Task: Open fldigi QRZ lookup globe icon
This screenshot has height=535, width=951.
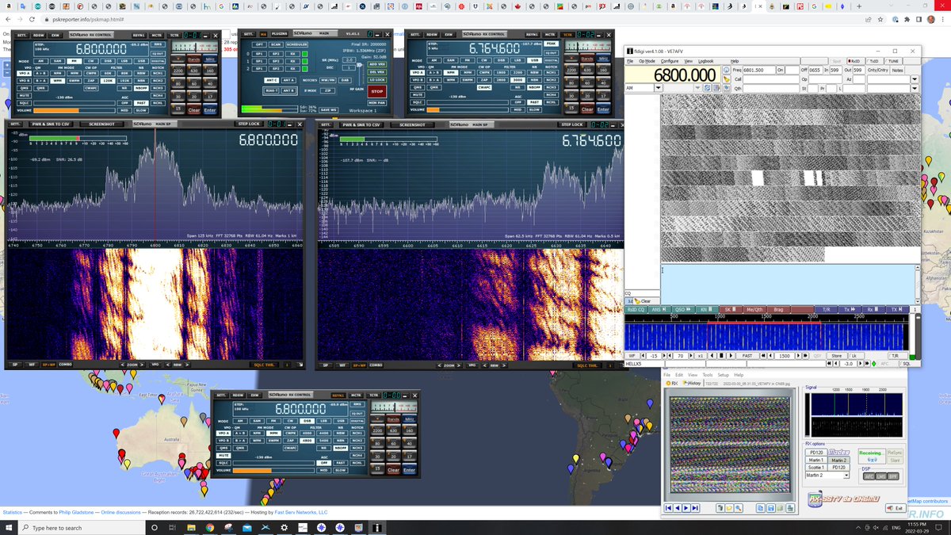Action: 726,70
